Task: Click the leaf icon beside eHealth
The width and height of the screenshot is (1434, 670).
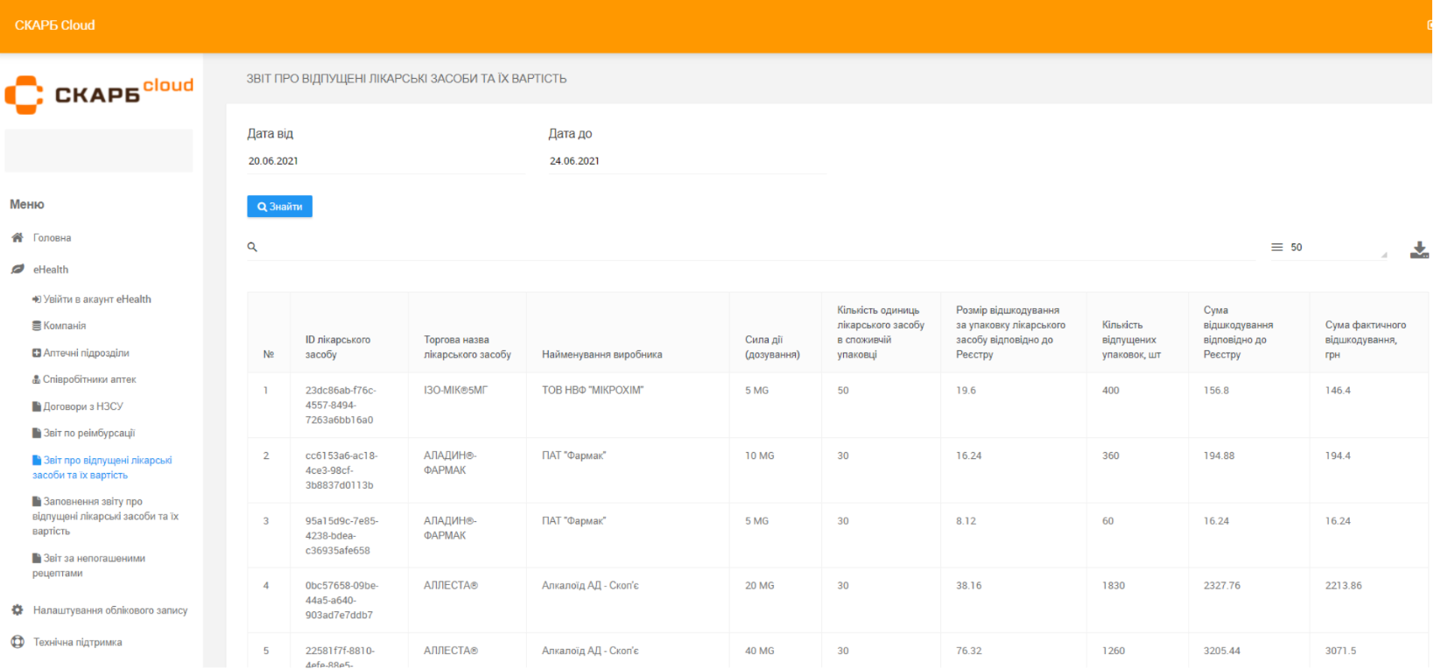Action: click(17, 270)
